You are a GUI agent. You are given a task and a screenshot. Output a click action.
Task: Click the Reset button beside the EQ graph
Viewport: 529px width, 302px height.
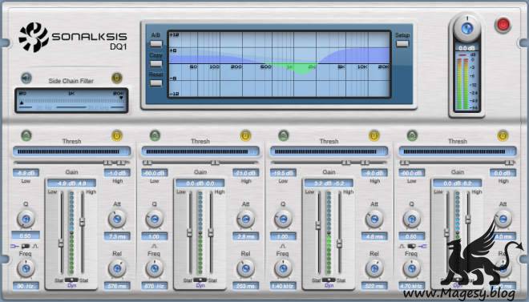point(155,83)
